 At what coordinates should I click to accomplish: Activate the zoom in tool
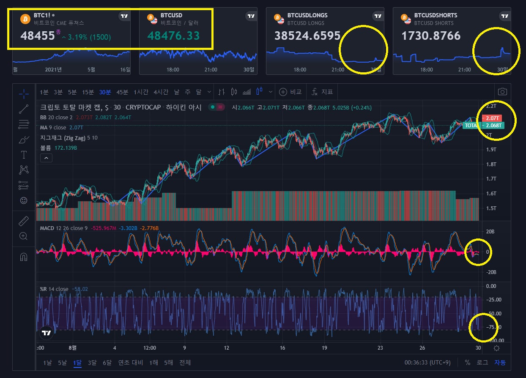pos(24,236)
